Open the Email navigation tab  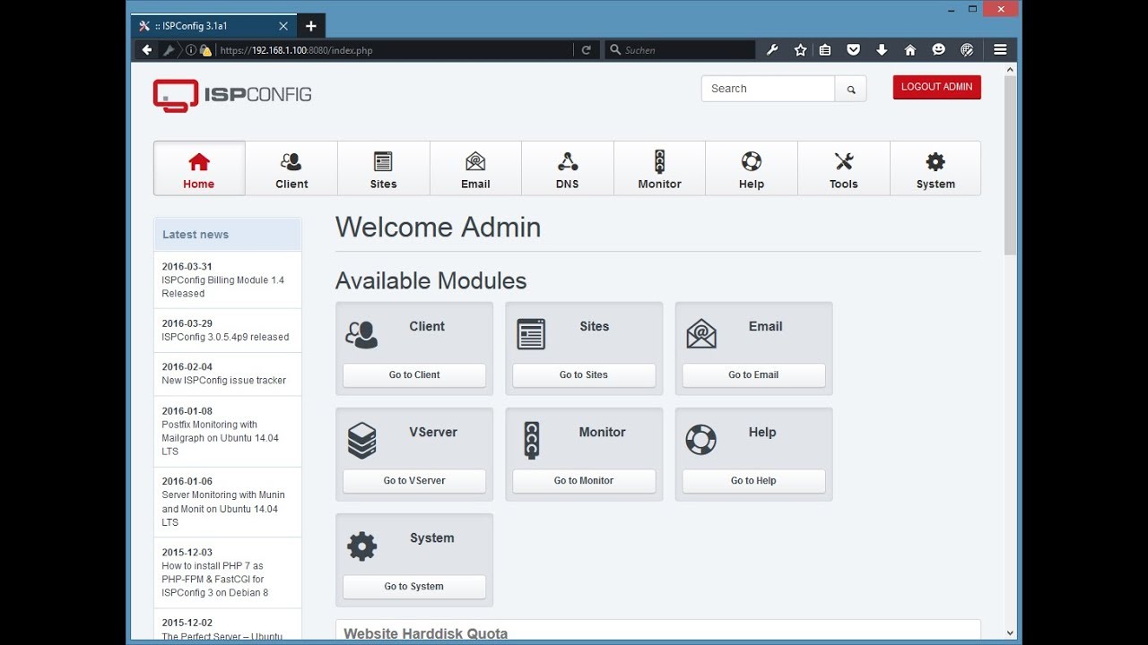pos(475,168)
